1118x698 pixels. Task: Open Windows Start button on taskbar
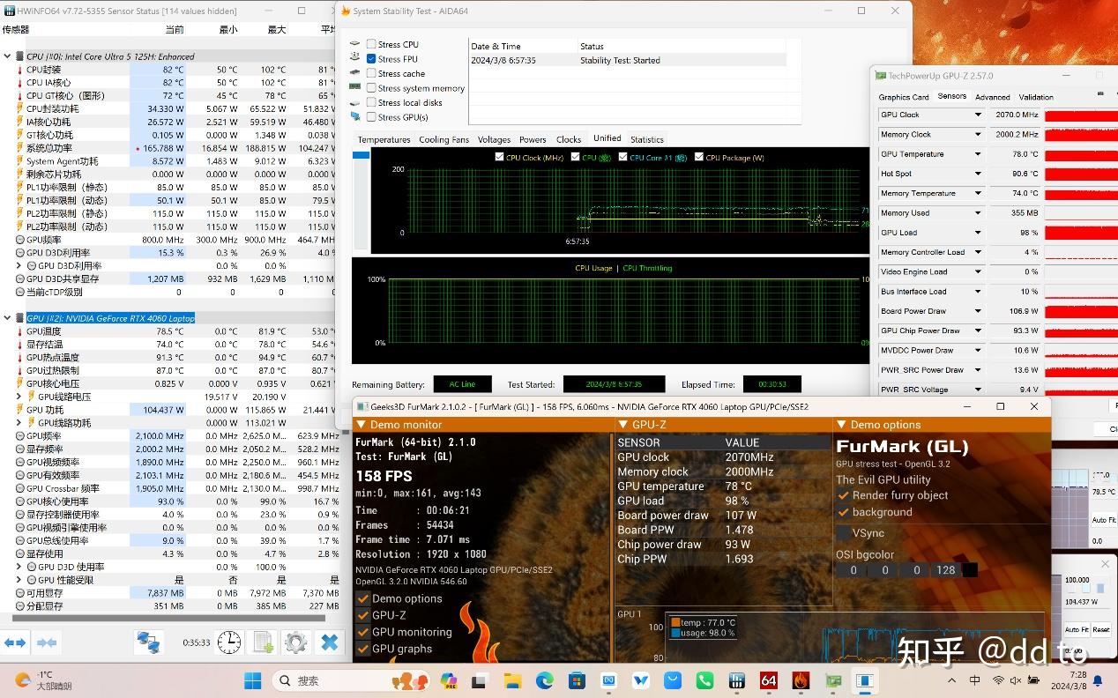point(252,680)
